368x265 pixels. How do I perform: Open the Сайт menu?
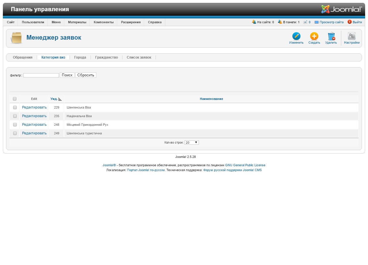tap(11, 22)
